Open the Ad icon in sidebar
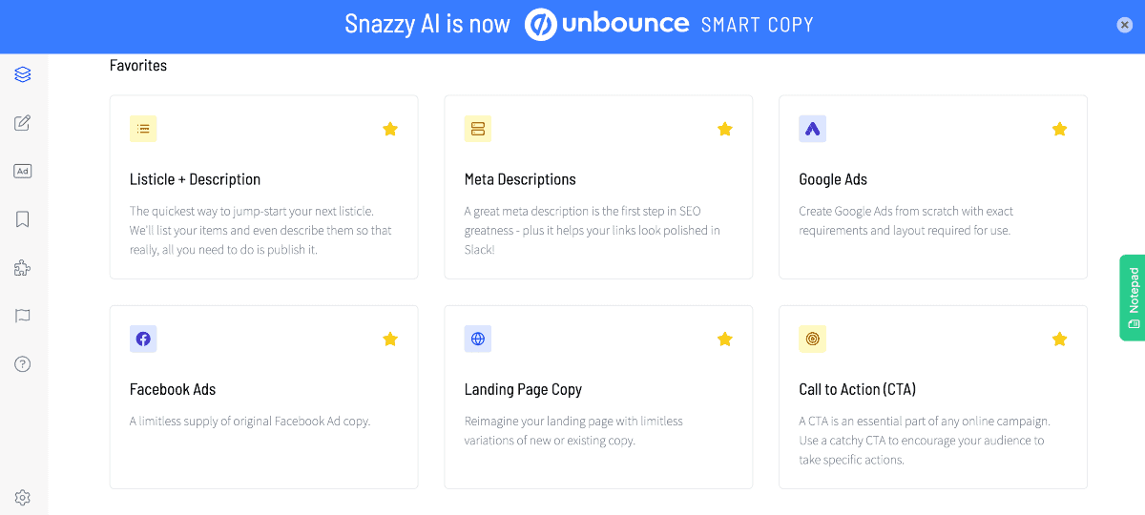 23,172
